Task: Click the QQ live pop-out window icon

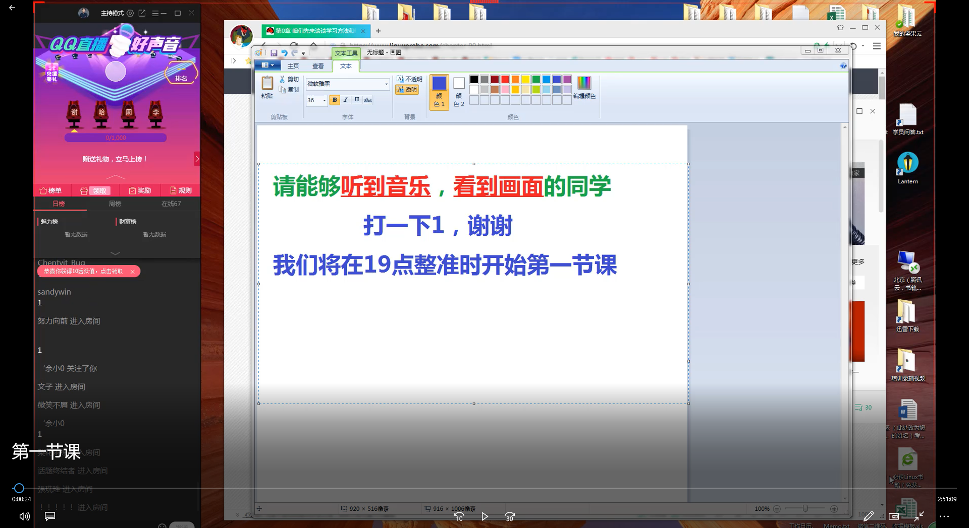Action: tap(142, 13)
